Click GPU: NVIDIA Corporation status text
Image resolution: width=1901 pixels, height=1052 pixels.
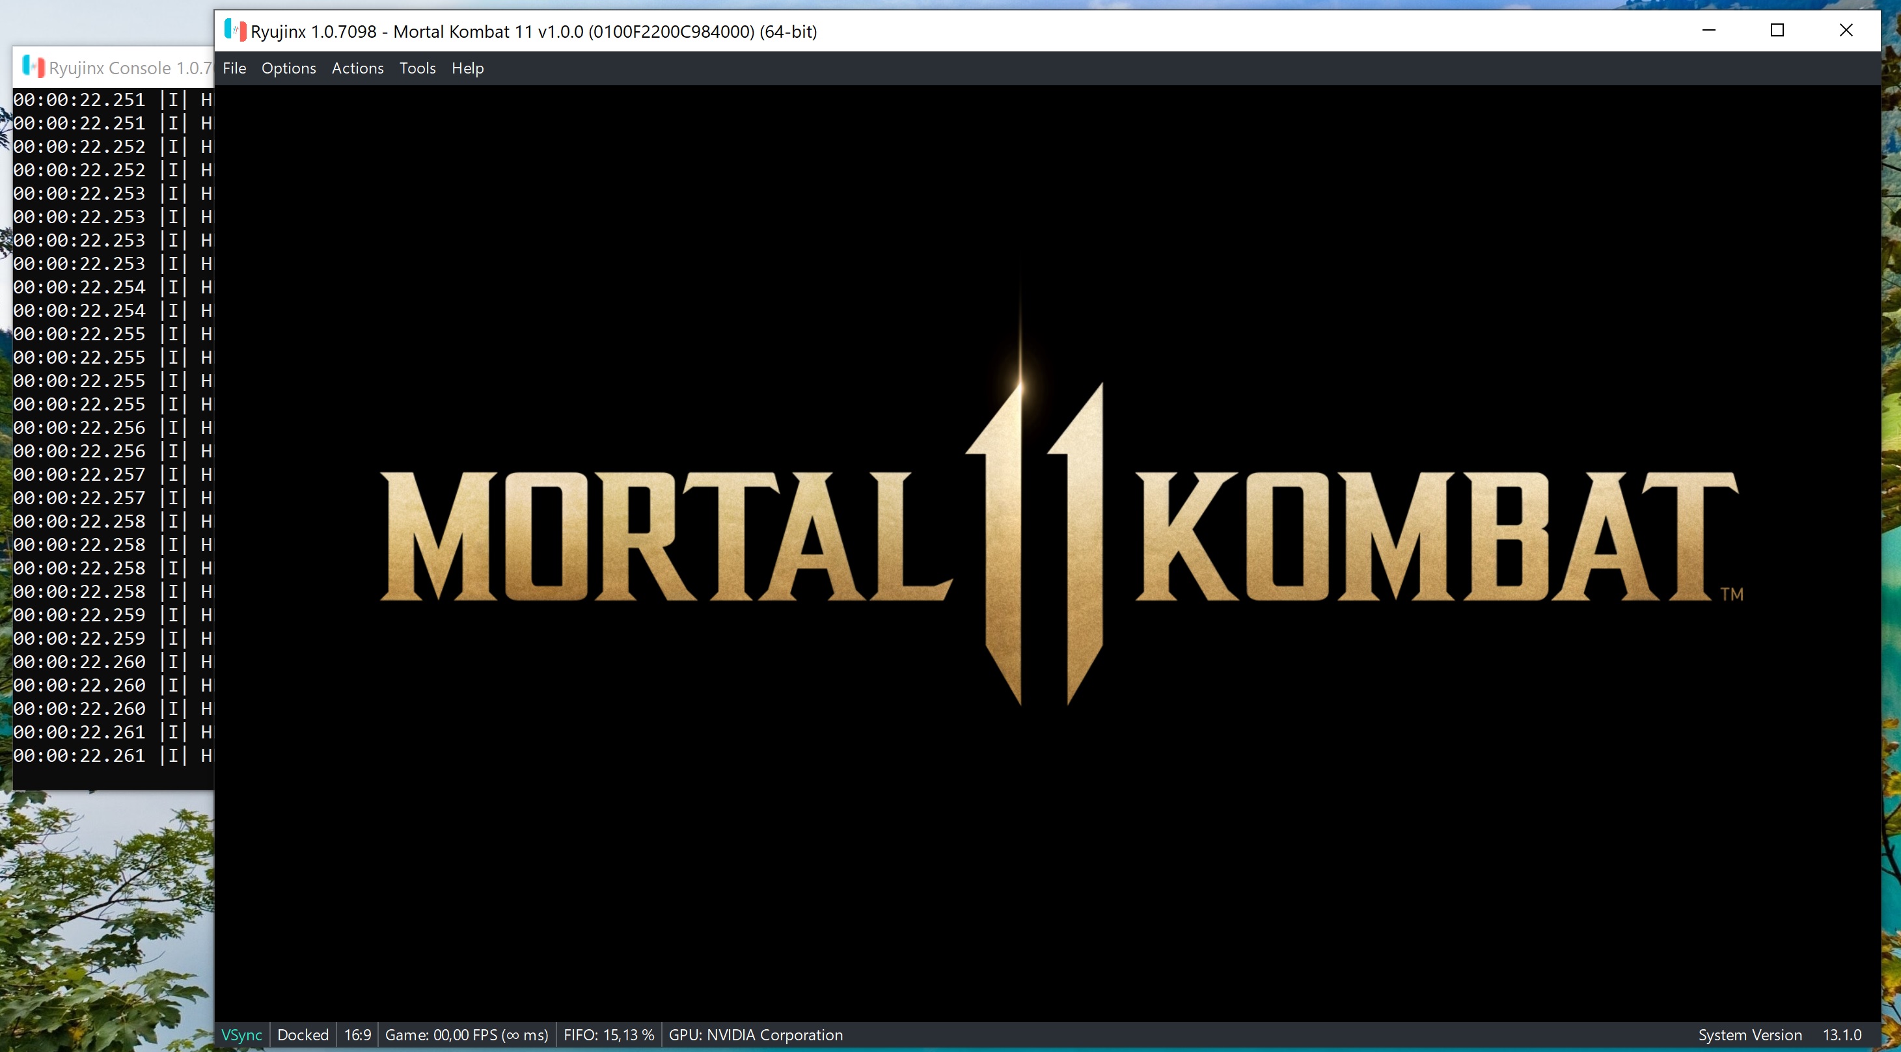(x=755, y=1035)
